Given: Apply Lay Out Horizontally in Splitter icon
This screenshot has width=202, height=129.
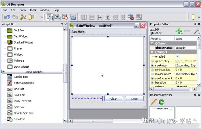Looking at the screenshot, I should coord(100,17).
